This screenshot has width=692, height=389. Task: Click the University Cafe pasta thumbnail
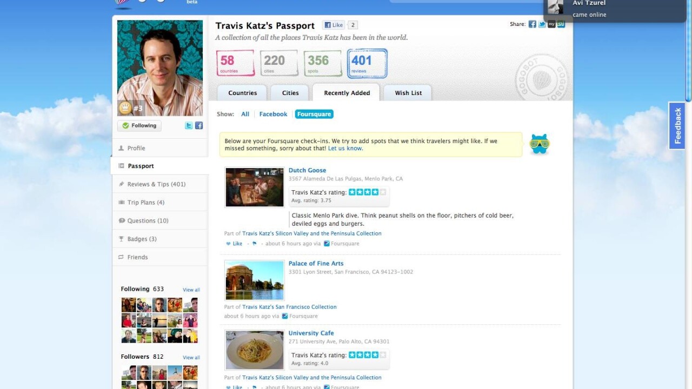[255, 350]
